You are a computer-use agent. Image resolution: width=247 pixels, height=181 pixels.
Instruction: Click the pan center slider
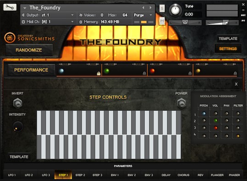click(185, 23)
